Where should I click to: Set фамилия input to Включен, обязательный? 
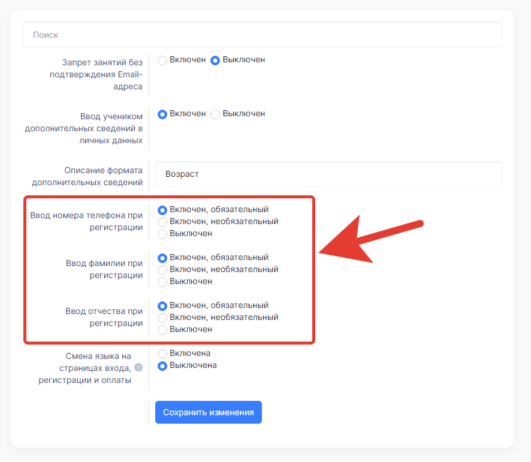click(162, 258)
